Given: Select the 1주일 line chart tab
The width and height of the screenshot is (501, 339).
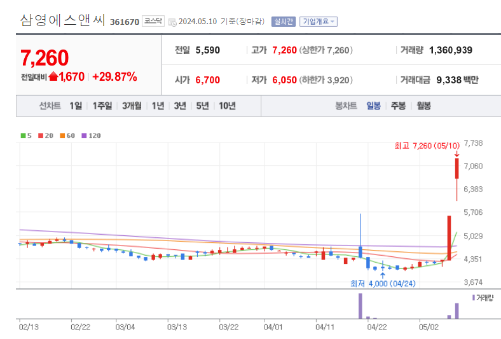Looking at the screenshot, I should (x=102, y=106).
